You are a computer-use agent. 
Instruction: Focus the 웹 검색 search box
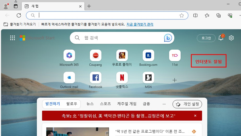(x=122, y=38)
